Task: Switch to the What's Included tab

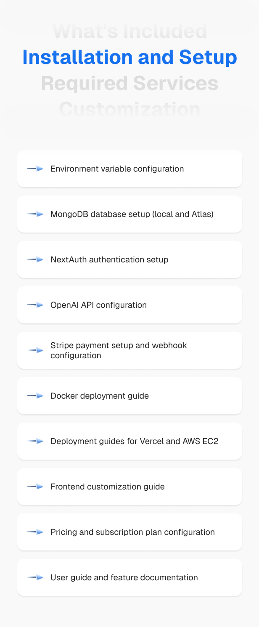Action: point(129,32)
